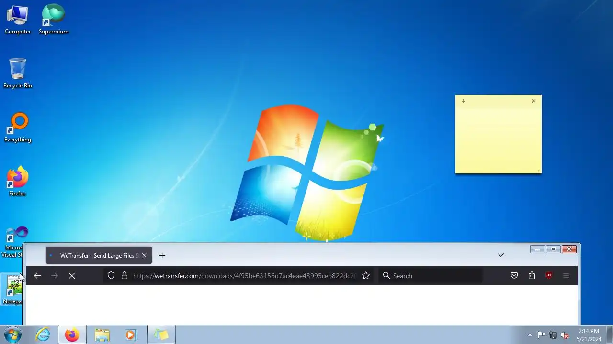Click the Firefox Search box
Screen dimensions: 613x344
coord(430,276)
